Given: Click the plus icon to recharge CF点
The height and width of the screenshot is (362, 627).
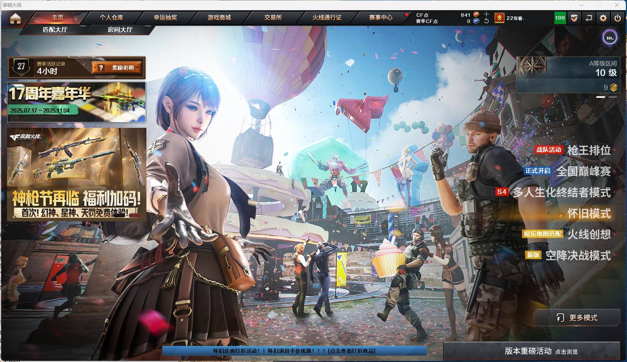Looking at the screenshot, I should pyautogui.click(x=486, y=14).
